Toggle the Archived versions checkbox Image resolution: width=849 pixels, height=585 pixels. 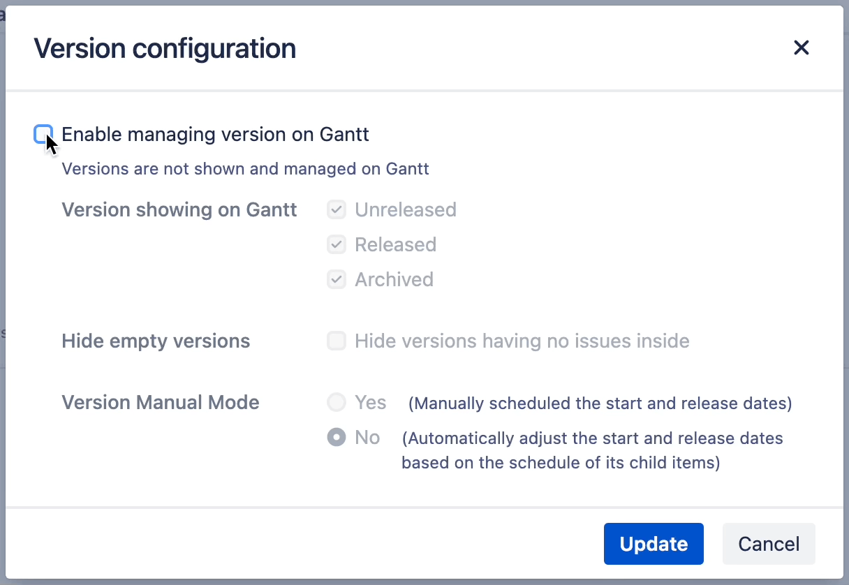[337, 279]
